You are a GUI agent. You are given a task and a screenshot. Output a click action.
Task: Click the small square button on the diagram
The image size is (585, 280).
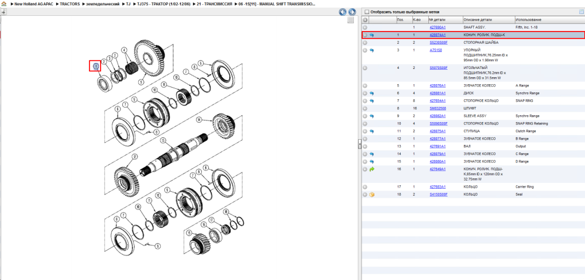(x=350, y=20)
